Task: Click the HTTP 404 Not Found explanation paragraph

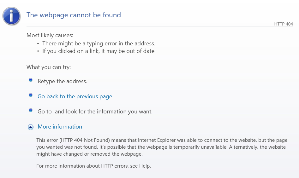Action: (162, 147)
